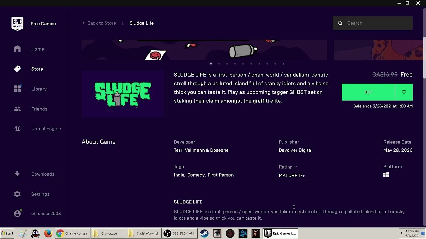Click the MATURE 17+ rating text

click(x=292, y=175)
